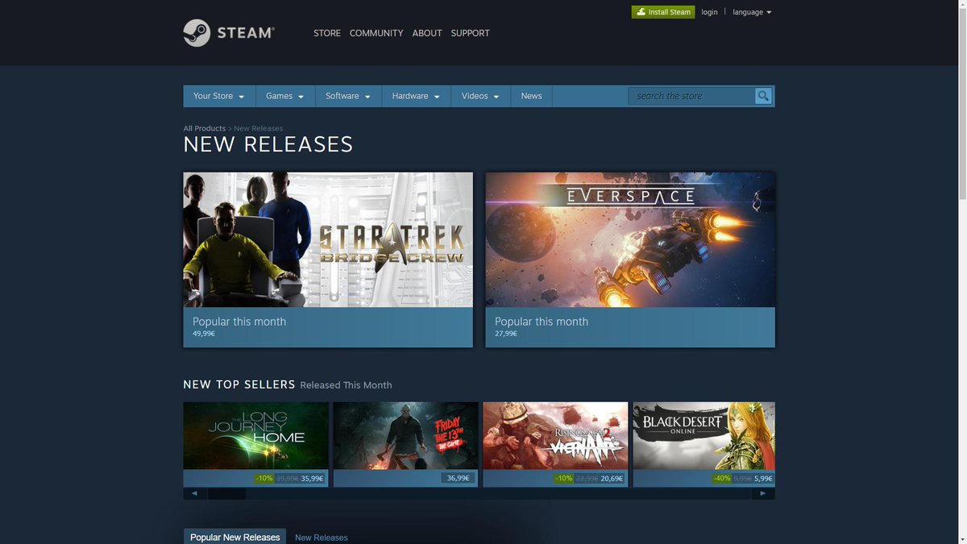This screenshot has width=967, height=544.
Task: Open the login link
Action: click(709, 12)
